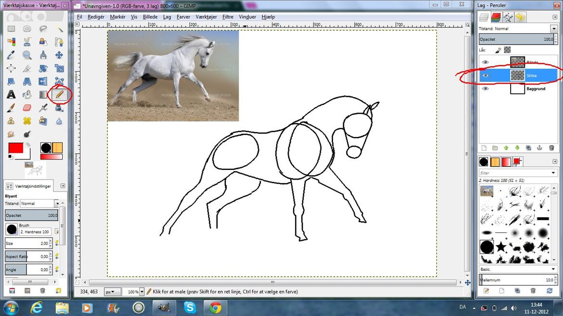Open the layer Tilstand mode dropdown
The height and width of the screenshot is (316, 563).
click(554, 29)
